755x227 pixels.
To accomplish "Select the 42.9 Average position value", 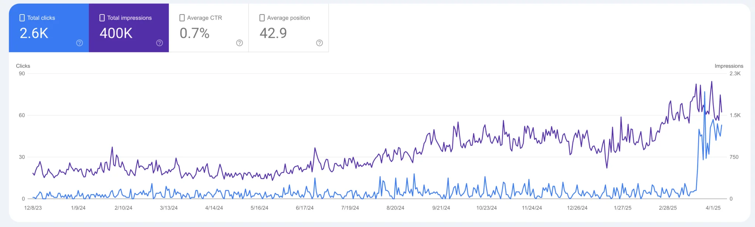I will coord(273,33).
